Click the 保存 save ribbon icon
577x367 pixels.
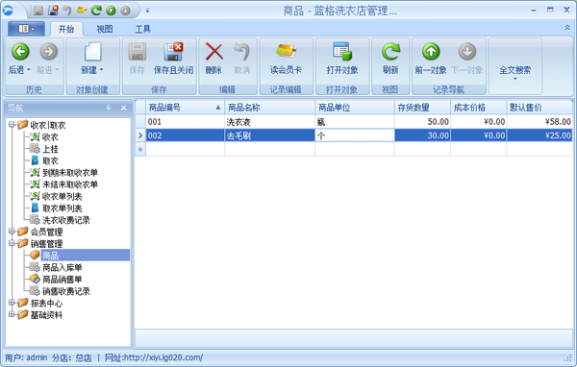coord(138,52)
